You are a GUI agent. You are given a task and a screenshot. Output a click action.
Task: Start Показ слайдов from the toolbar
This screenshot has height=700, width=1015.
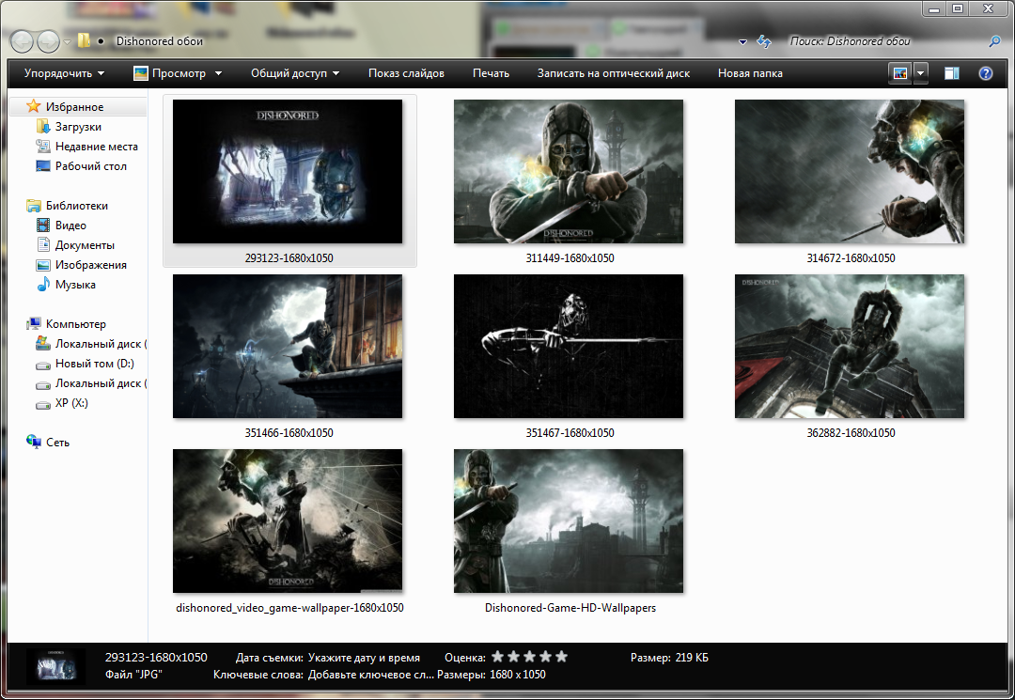[x=406, y=73]
